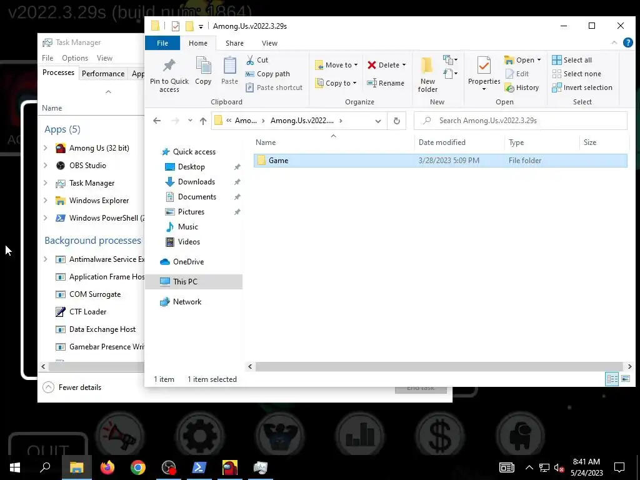Cut the selected item
Viewport: 640px width, 480px height.
point(257,60)
